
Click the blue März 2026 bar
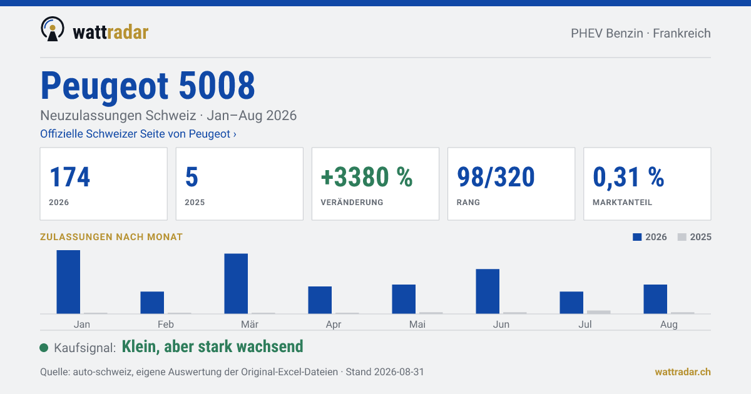(236, 284)
